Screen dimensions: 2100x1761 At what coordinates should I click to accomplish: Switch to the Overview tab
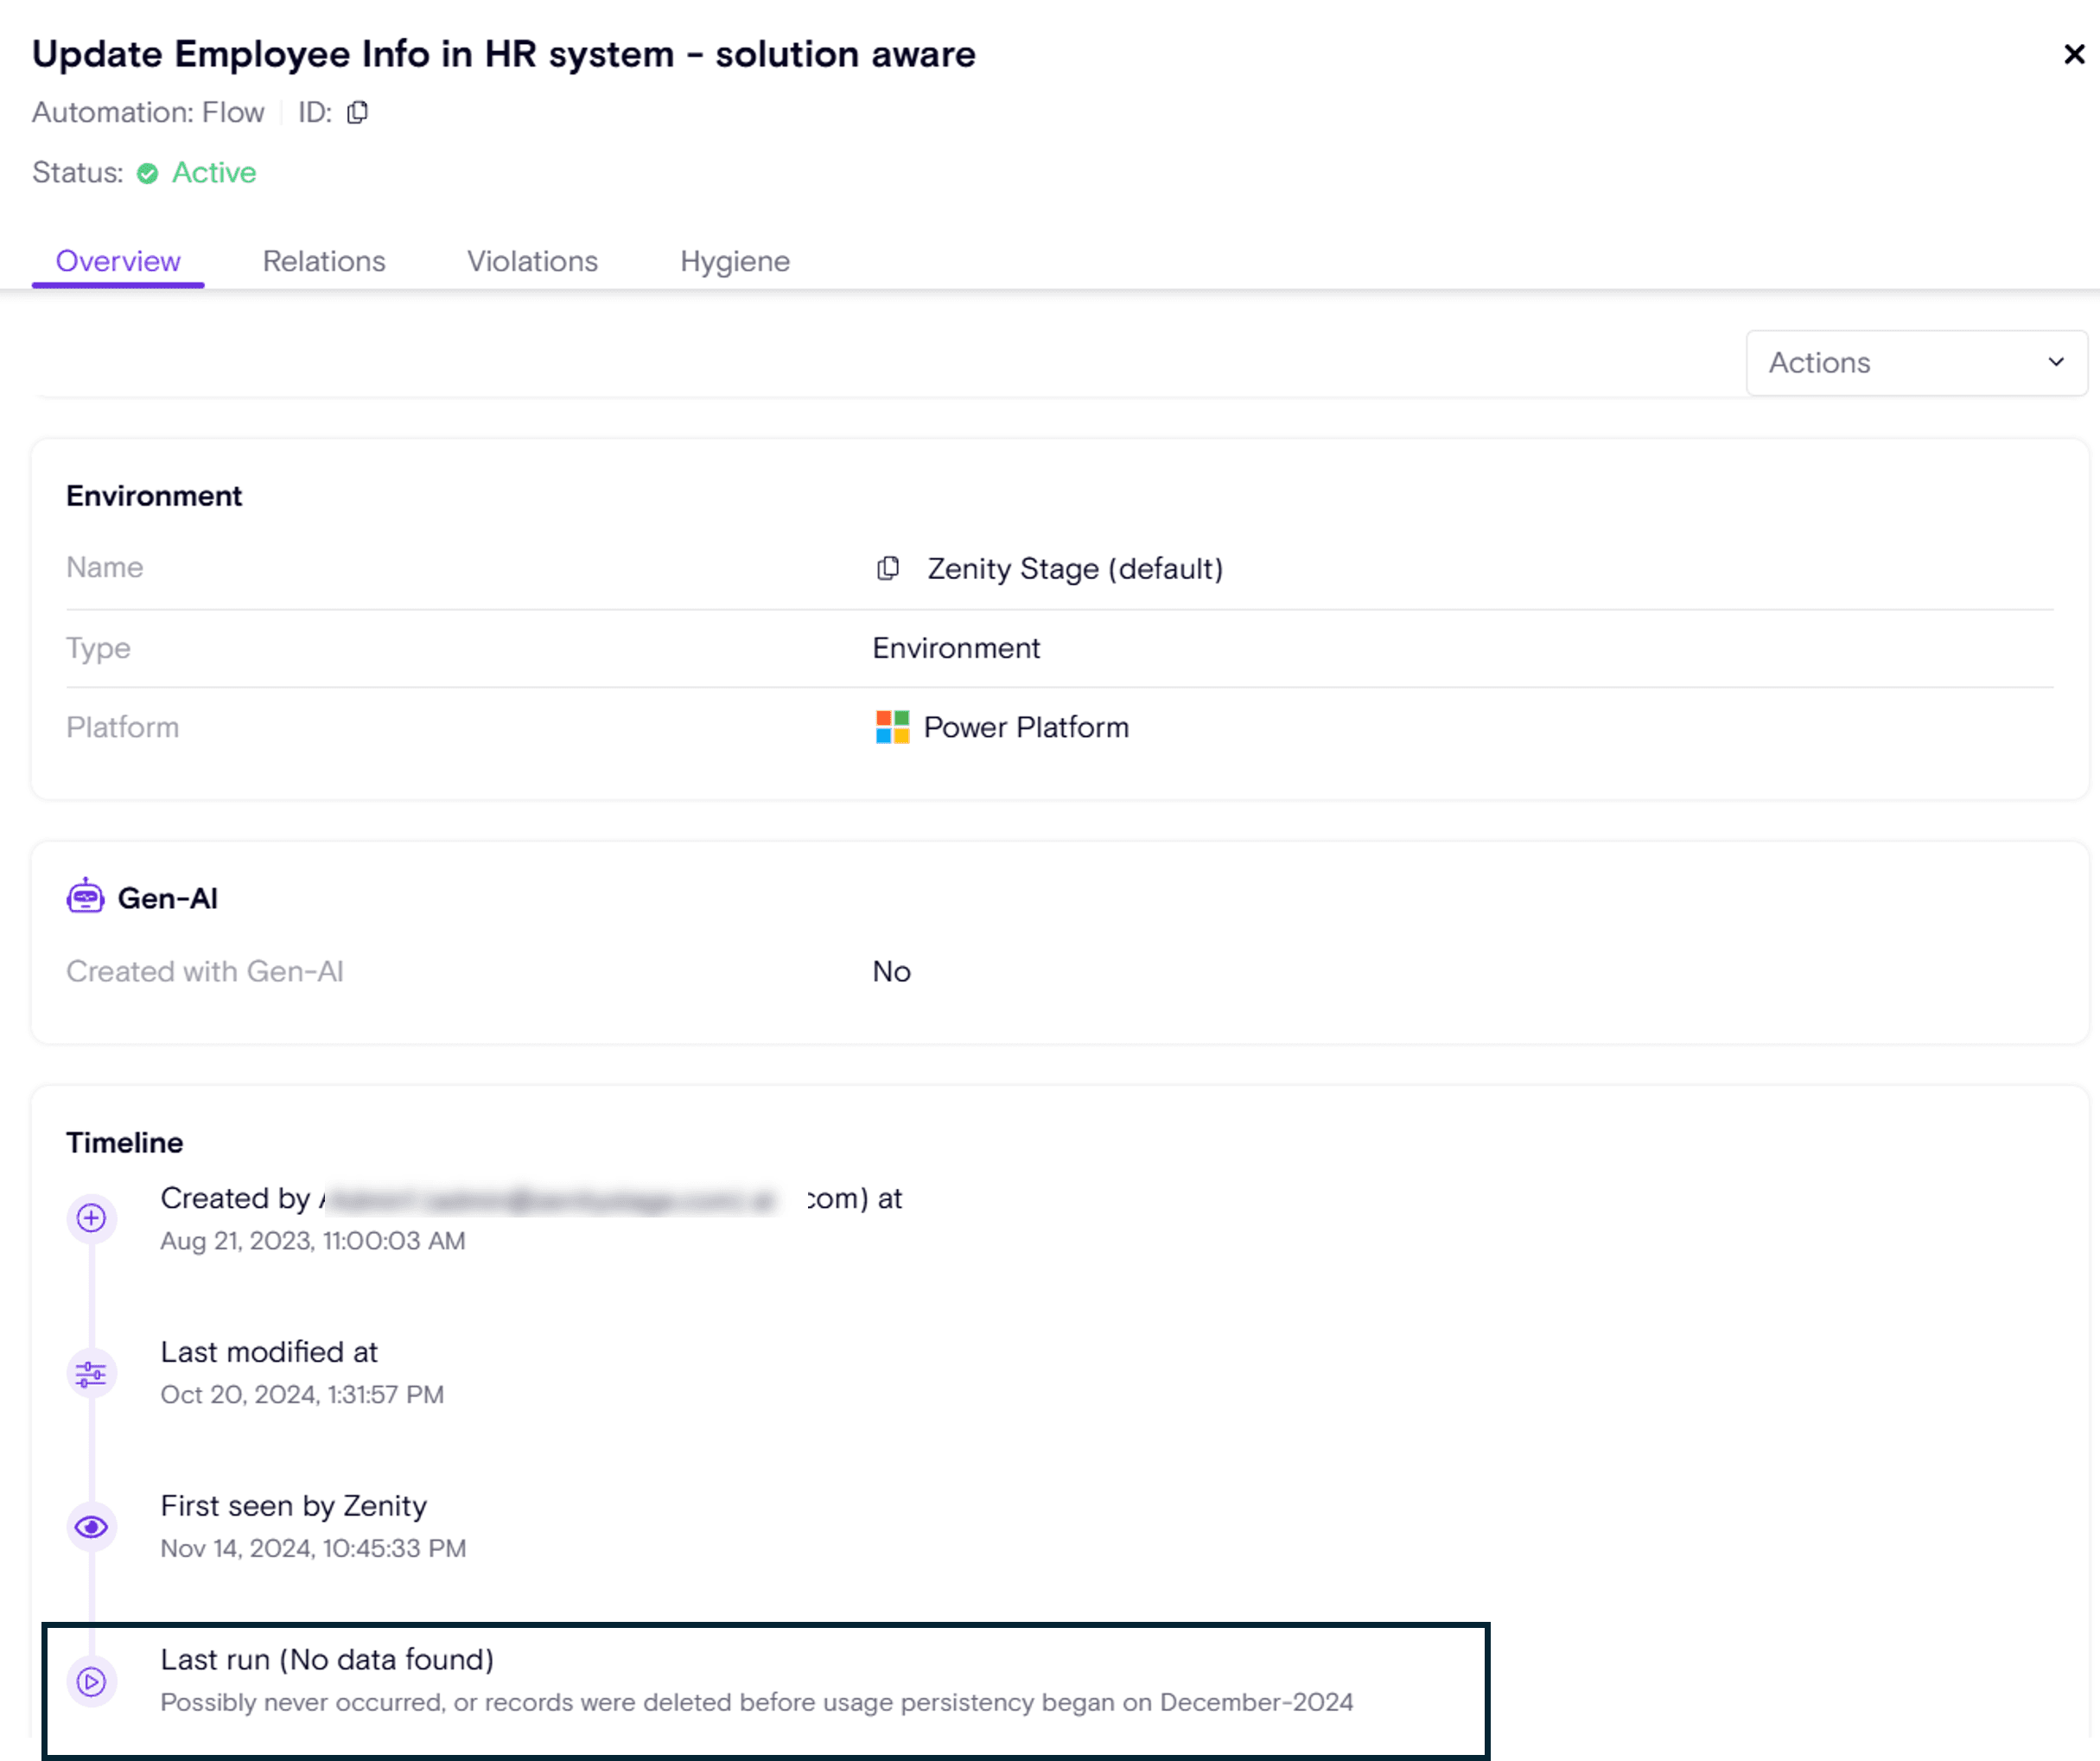[118, 261]
